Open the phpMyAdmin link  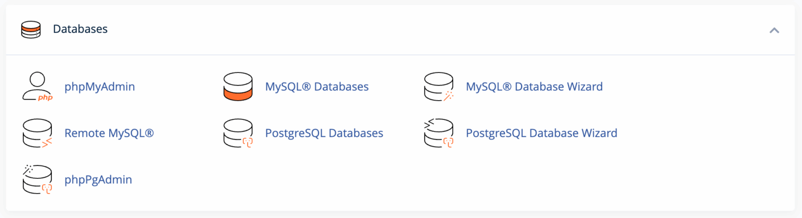(100, 87)
